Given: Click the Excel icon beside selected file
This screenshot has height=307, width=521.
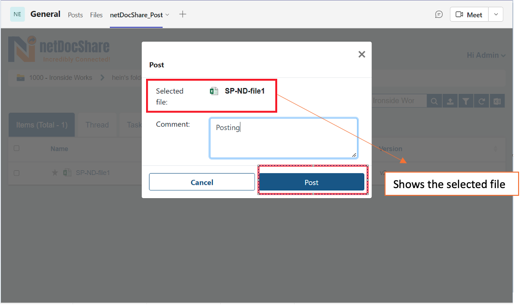Looking at the screenshot, I should pos(214,91).
